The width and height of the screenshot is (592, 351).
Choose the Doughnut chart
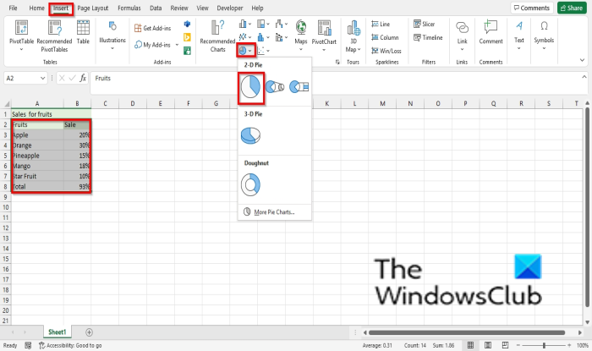coord(250,185)
